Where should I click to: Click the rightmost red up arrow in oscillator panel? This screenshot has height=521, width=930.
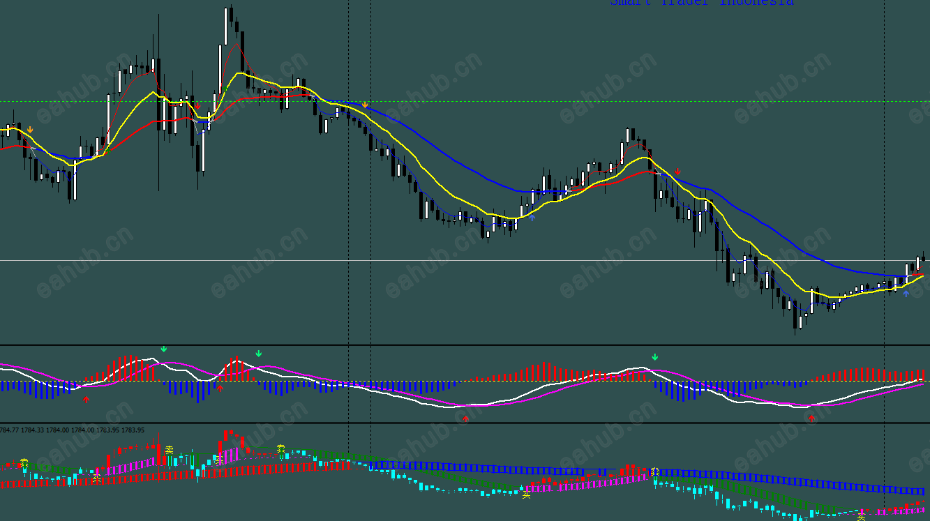pos(811,418)
